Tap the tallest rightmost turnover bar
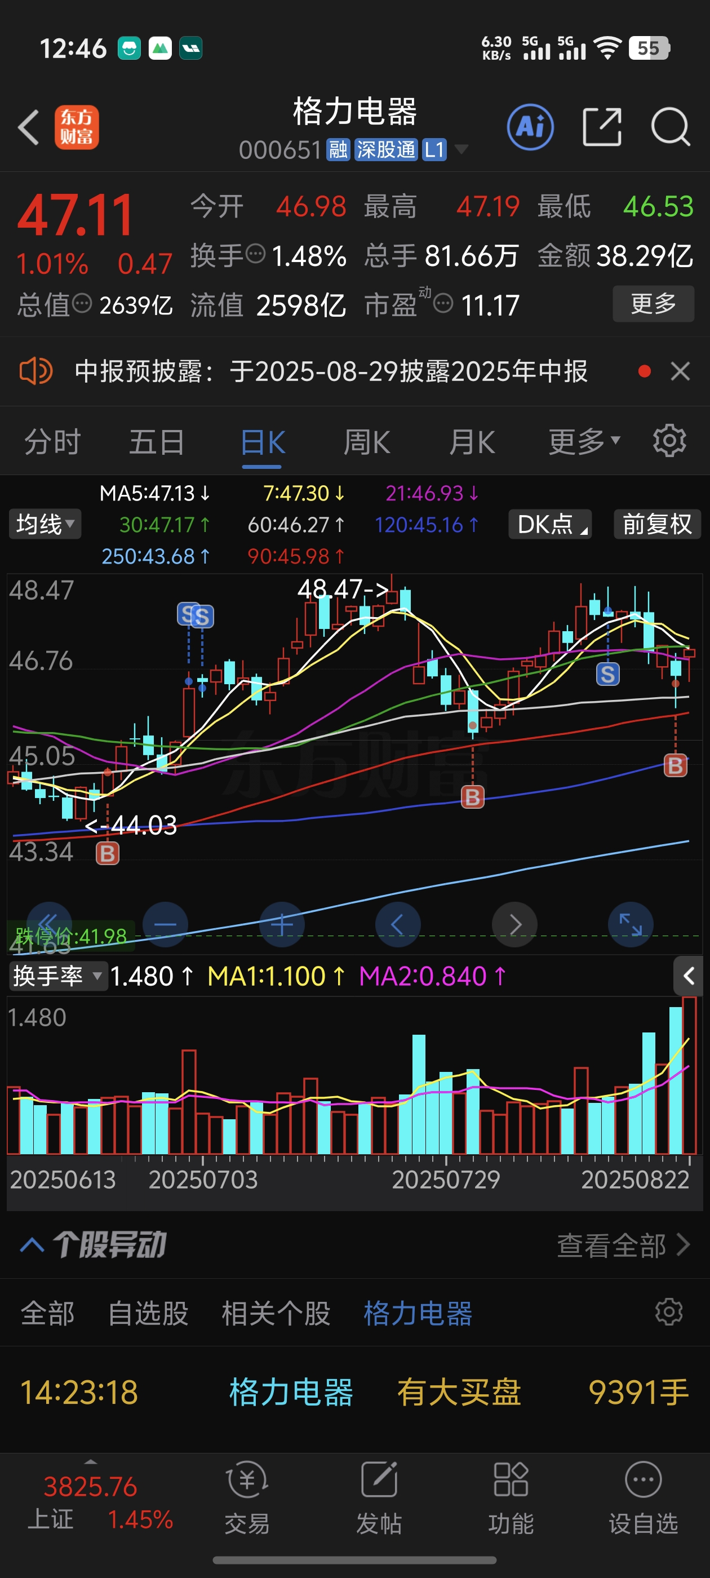This screenshot has height=1578, width=710. point(689,1076)
